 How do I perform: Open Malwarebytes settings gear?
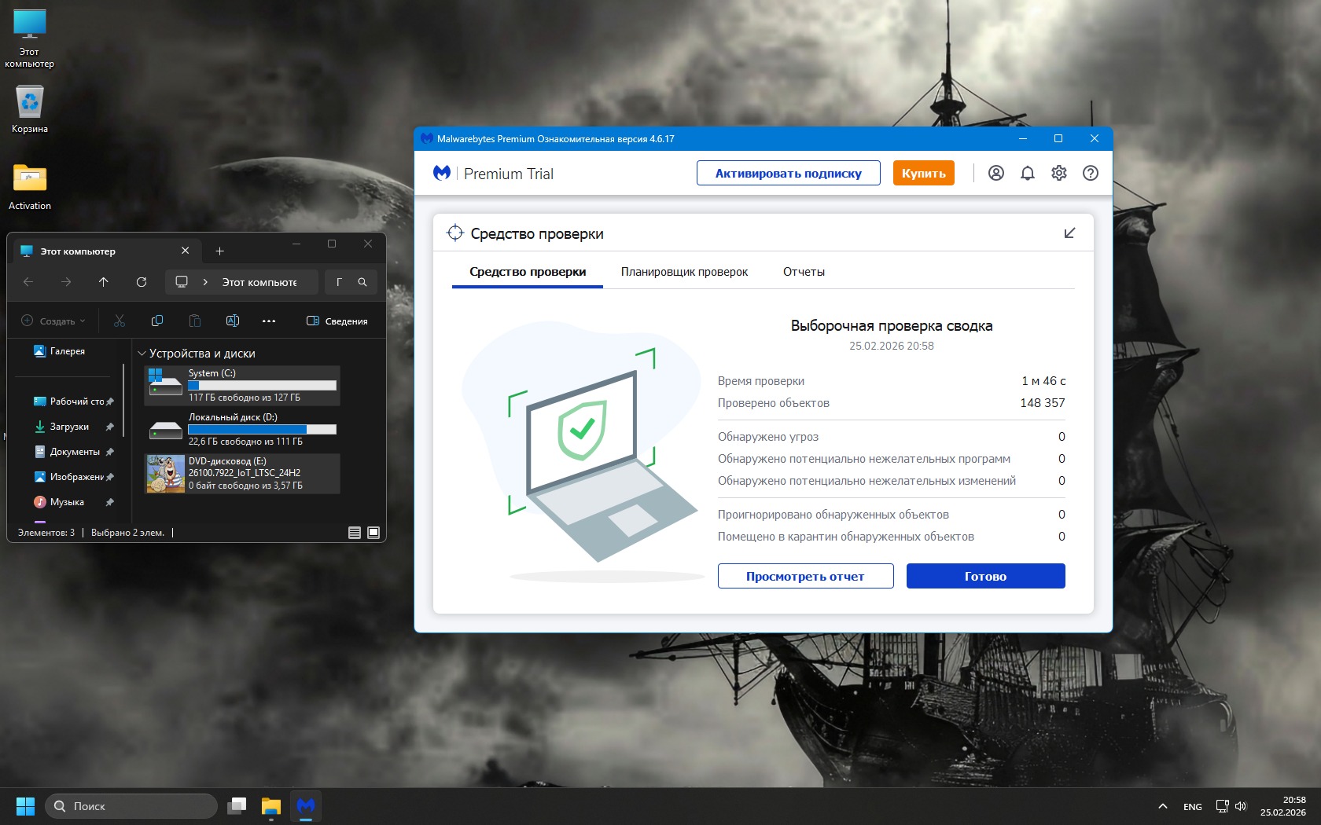(1058, 174)
